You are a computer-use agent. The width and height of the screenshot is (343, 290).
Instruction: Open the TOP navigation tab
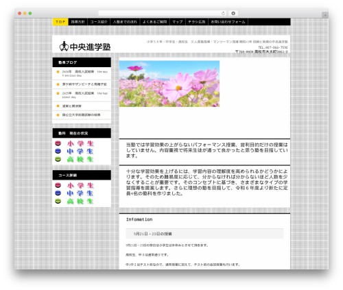tap(60, 22)
